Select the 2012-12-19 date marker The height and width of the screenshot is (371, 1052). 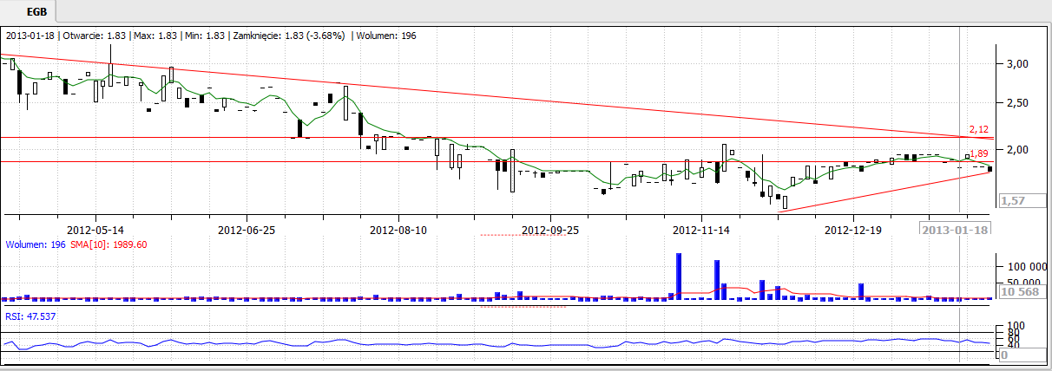click(x=853, y=230)
